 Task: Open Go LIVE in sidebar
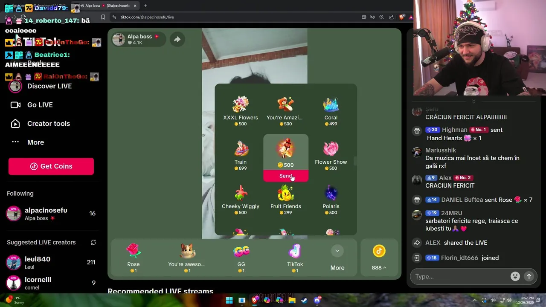(40, 105)
